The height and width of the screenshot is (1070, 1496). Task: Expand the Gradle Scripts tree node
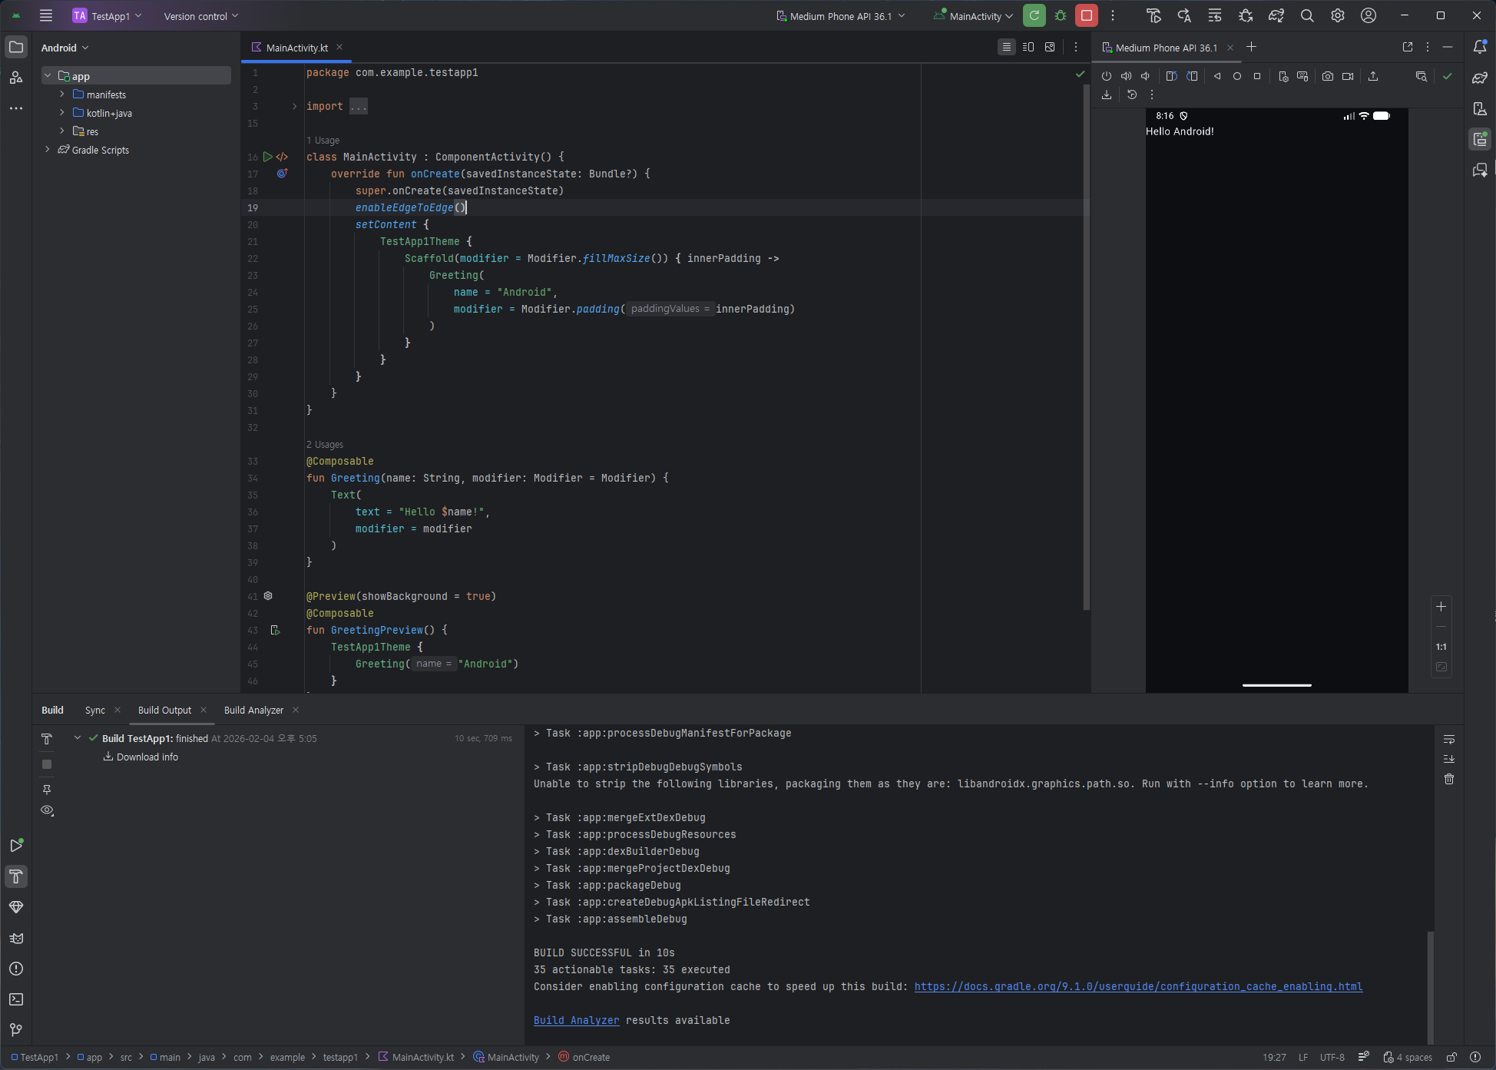coord(48,150)
